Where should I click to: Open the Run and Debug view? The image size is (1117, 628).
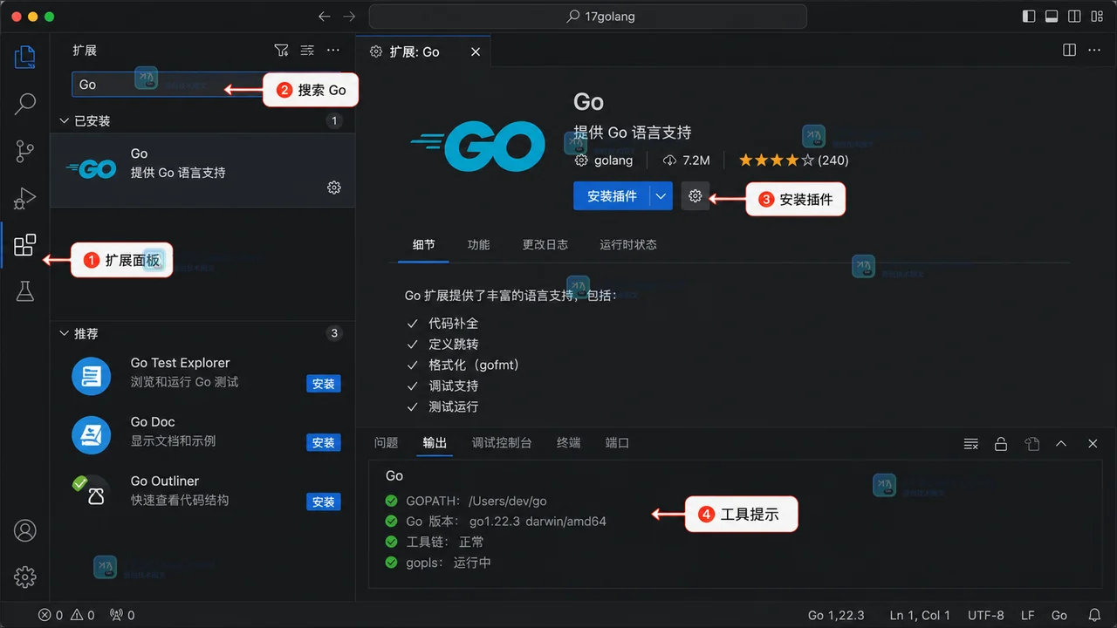[x=25, y=199]
